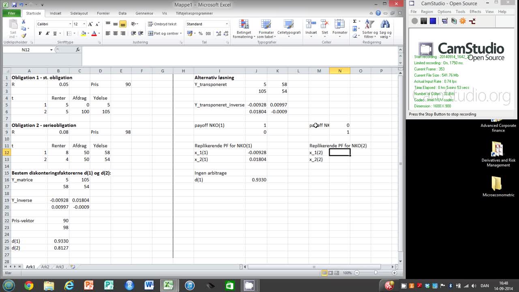Toggle bottom vertical alignment

click(123, 24)
